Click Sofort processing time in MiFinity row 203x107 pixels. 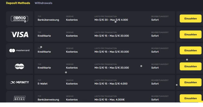point(155,83)
